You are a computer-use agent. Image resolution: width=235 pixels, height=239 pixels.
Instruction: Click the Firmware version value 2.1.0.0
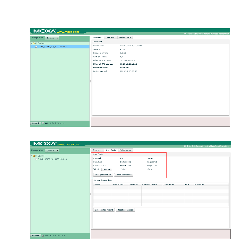(123, 53)
